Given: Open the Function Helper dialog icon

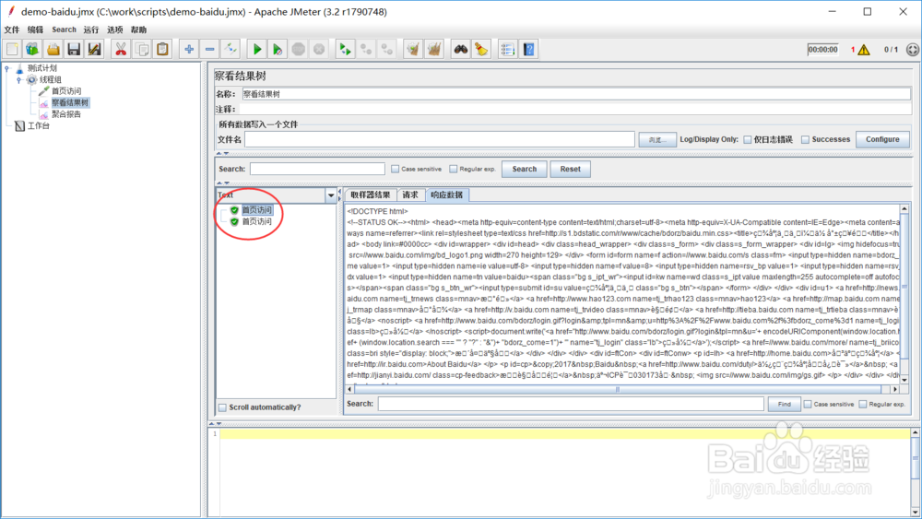Looking at the screenshot, I should 507,50.
